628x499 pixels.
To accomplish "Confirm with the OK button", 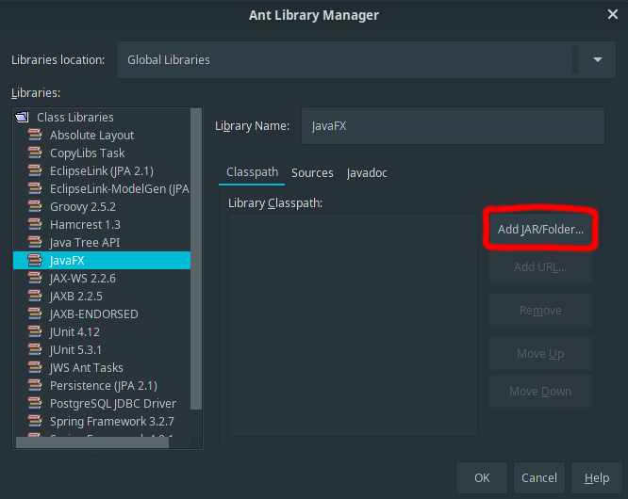I will pyautogui.click(x=482, y=478).
